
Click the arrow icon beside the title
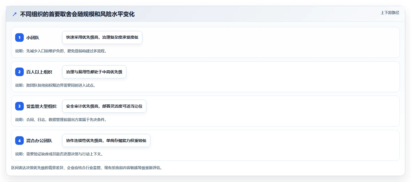[x=15, y=14]
